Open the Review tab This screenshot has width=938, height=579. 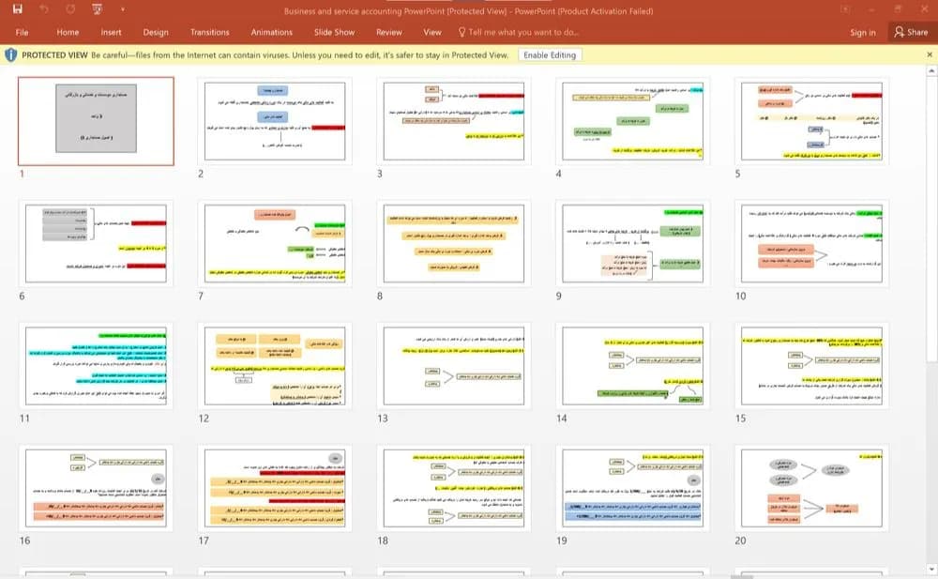pyautogui.click(x=389, y=32)
